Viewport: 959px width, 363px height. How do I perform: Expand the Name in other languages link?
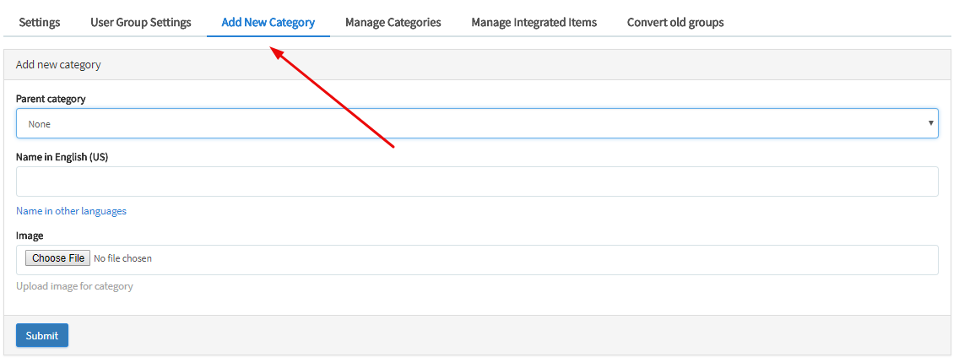click(x=71, y=211)
